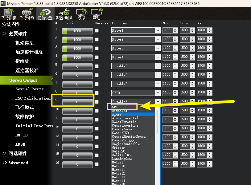
Task: Click the Mission Planner logo in title bar
Action: point(4,4)
